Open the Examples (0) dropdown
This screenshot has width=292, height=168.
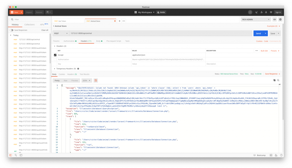pos(273,26)
